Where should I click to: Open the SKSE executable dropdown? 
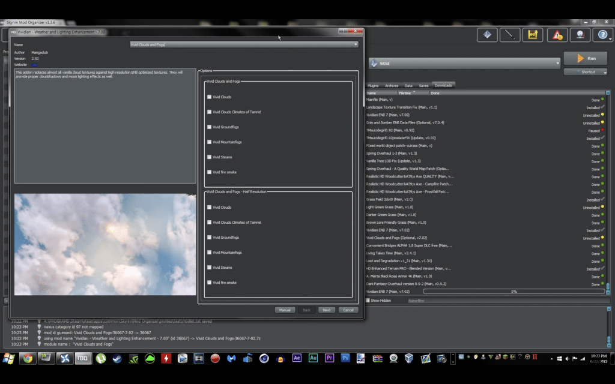pos(464,63)
